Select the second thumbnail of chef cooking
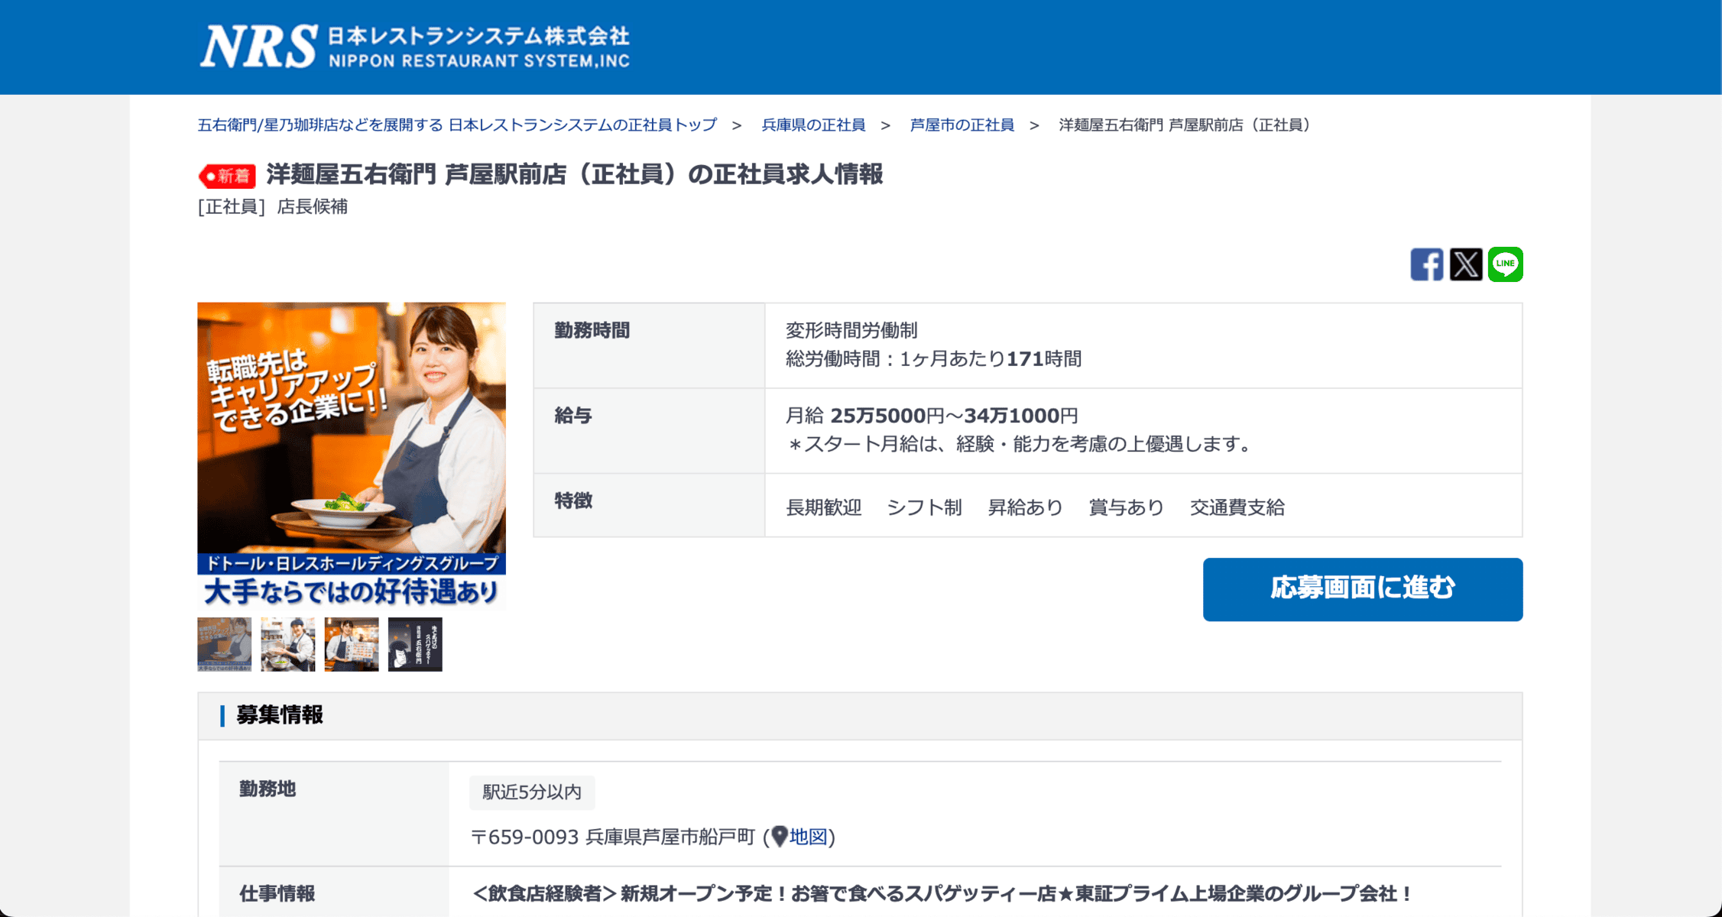This screenshot has width=1722, height=917. pyautogui.click(x=288, y=644)
